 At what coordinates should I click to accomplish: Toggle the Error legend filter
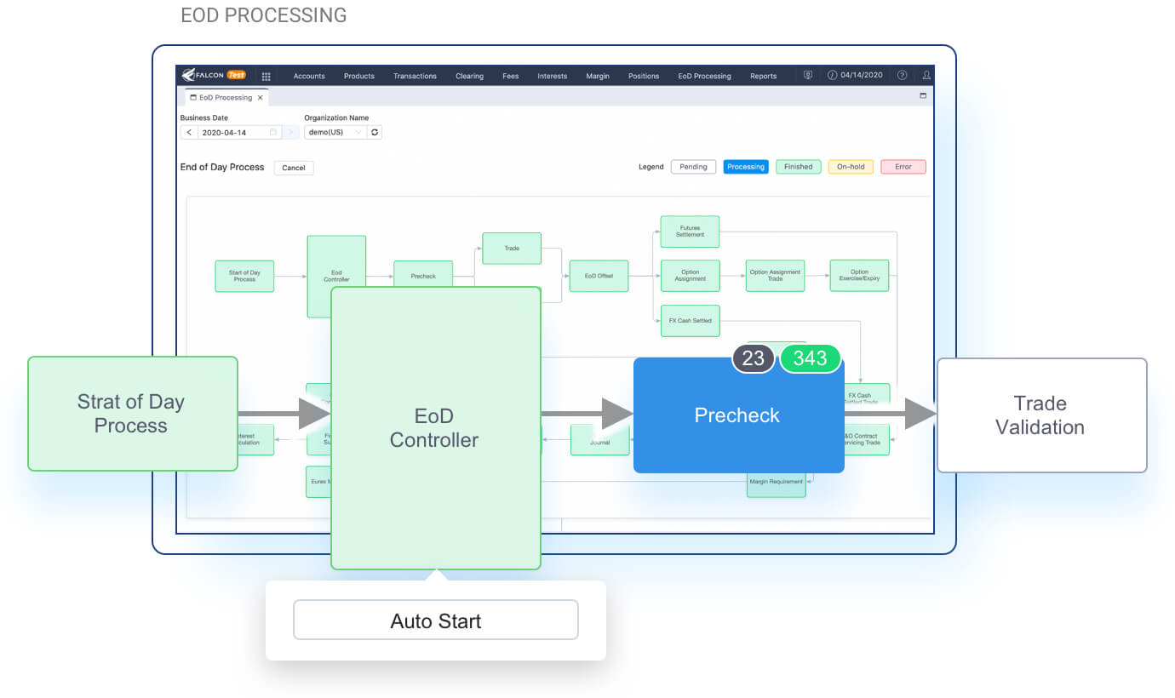[x=903, y=166]
